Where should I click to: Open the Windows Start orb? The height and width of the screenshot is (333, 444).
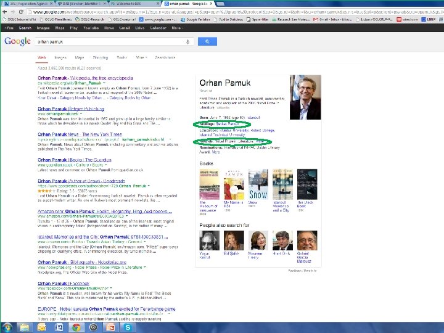coord(7,327)
